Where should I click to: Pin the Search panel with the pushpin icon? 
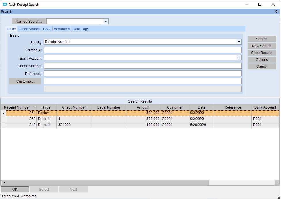(277, 12)
